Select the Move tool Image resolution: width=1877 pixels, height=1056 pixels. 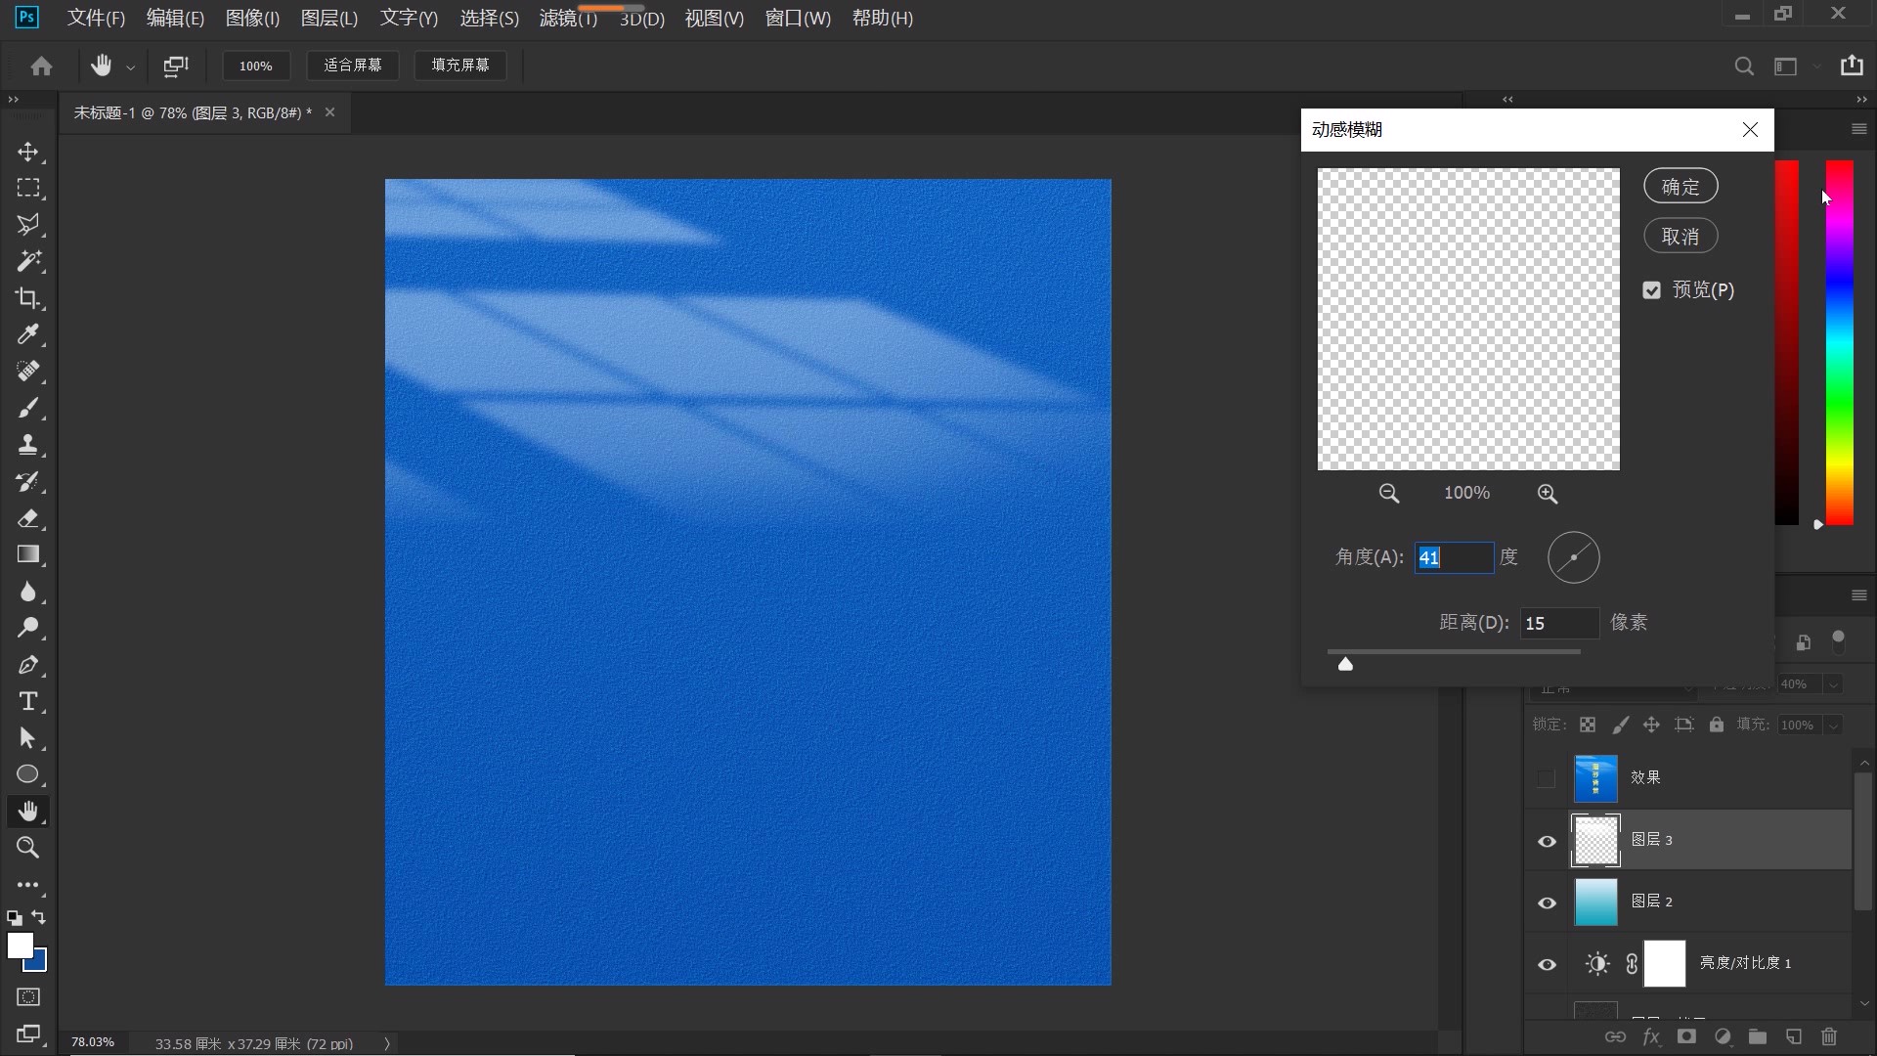(x=27, y=152)
